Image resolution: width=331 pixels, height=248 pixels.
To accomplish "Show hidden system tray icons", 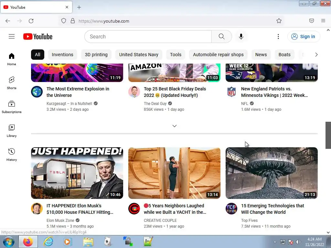I will click(x=275, y=242).
